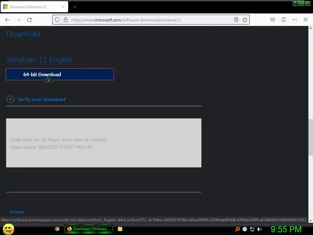Viewport: 313px width, 235px height.
Task: Save page to Pocket
Action: point(272,20)
